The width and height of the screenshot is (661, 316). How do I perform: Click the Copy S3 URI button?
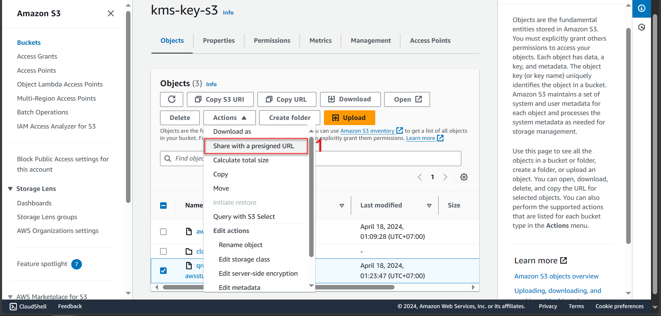[220, 99]
